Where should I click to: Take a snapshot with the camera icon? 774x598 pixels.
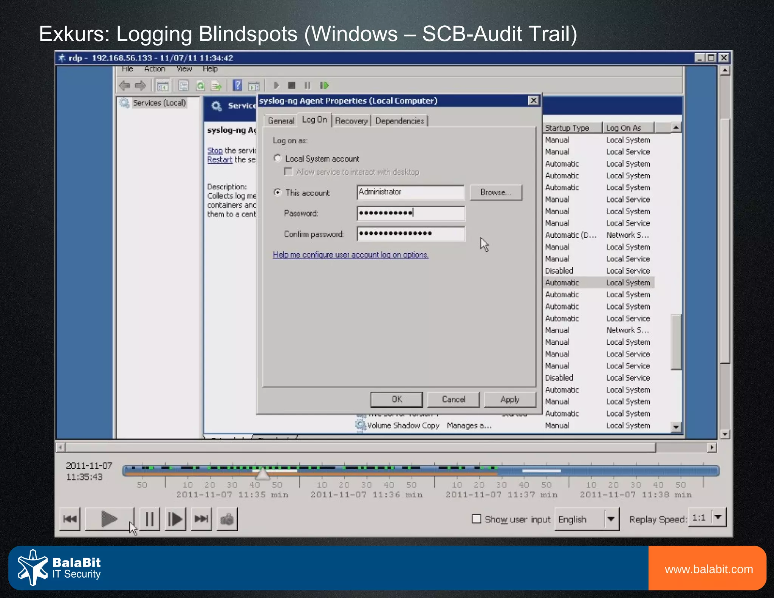tap(227, 519)
